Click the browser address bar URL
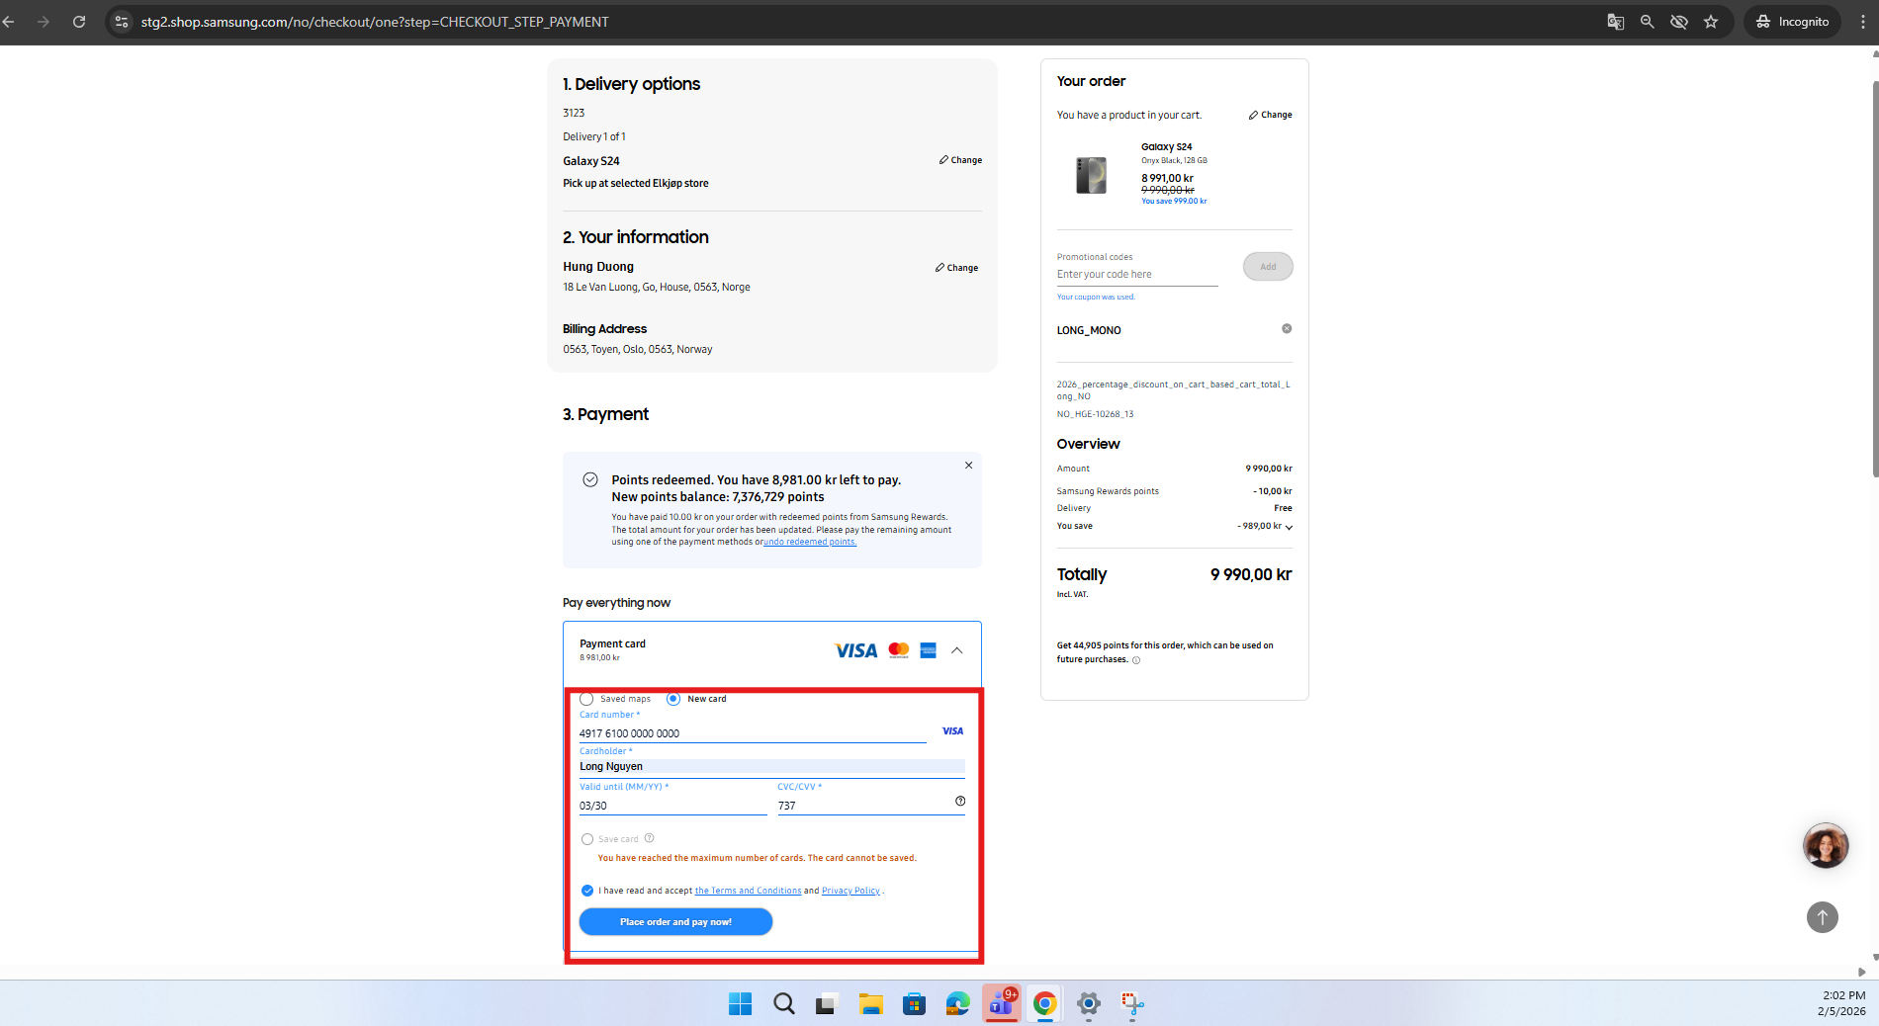Image resolution: width=1879 pixels, height=1026 pixels. click(375, 22)
